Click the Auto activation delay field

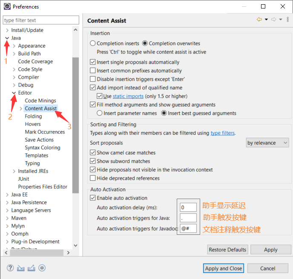point(188,207)
